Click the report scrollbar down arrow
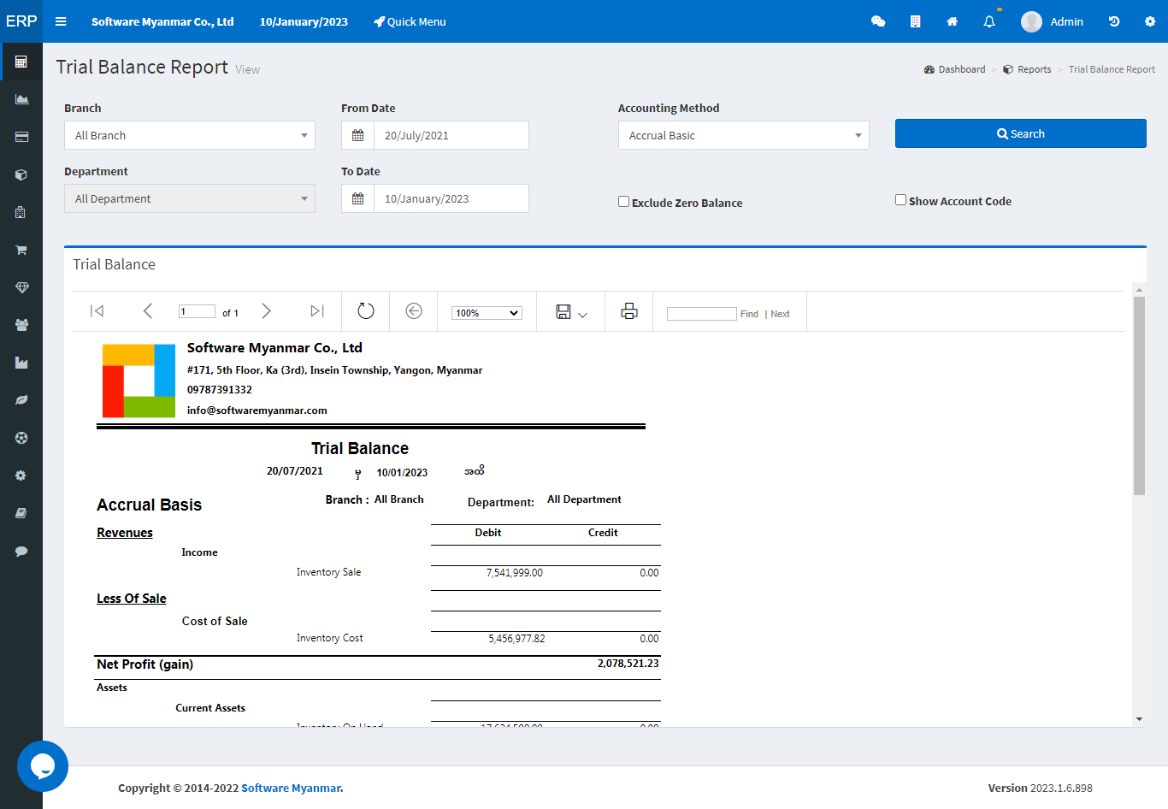Screen dimensions: 1168x809 [x=1139, y=719]
